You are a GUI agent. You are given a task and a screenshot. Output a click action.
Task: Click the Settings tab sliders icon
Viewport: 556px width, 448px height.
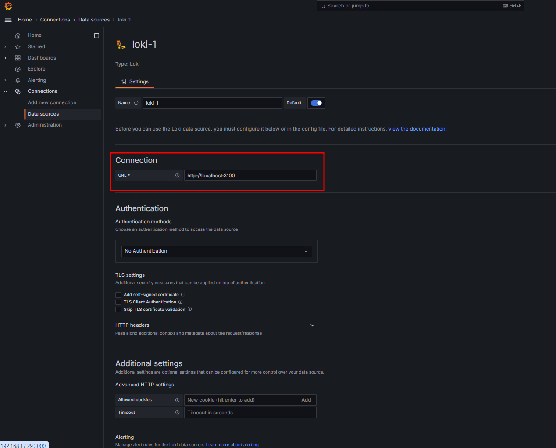pos(124,82)
